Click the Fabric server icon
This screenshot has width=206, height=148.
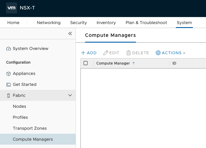9,96
